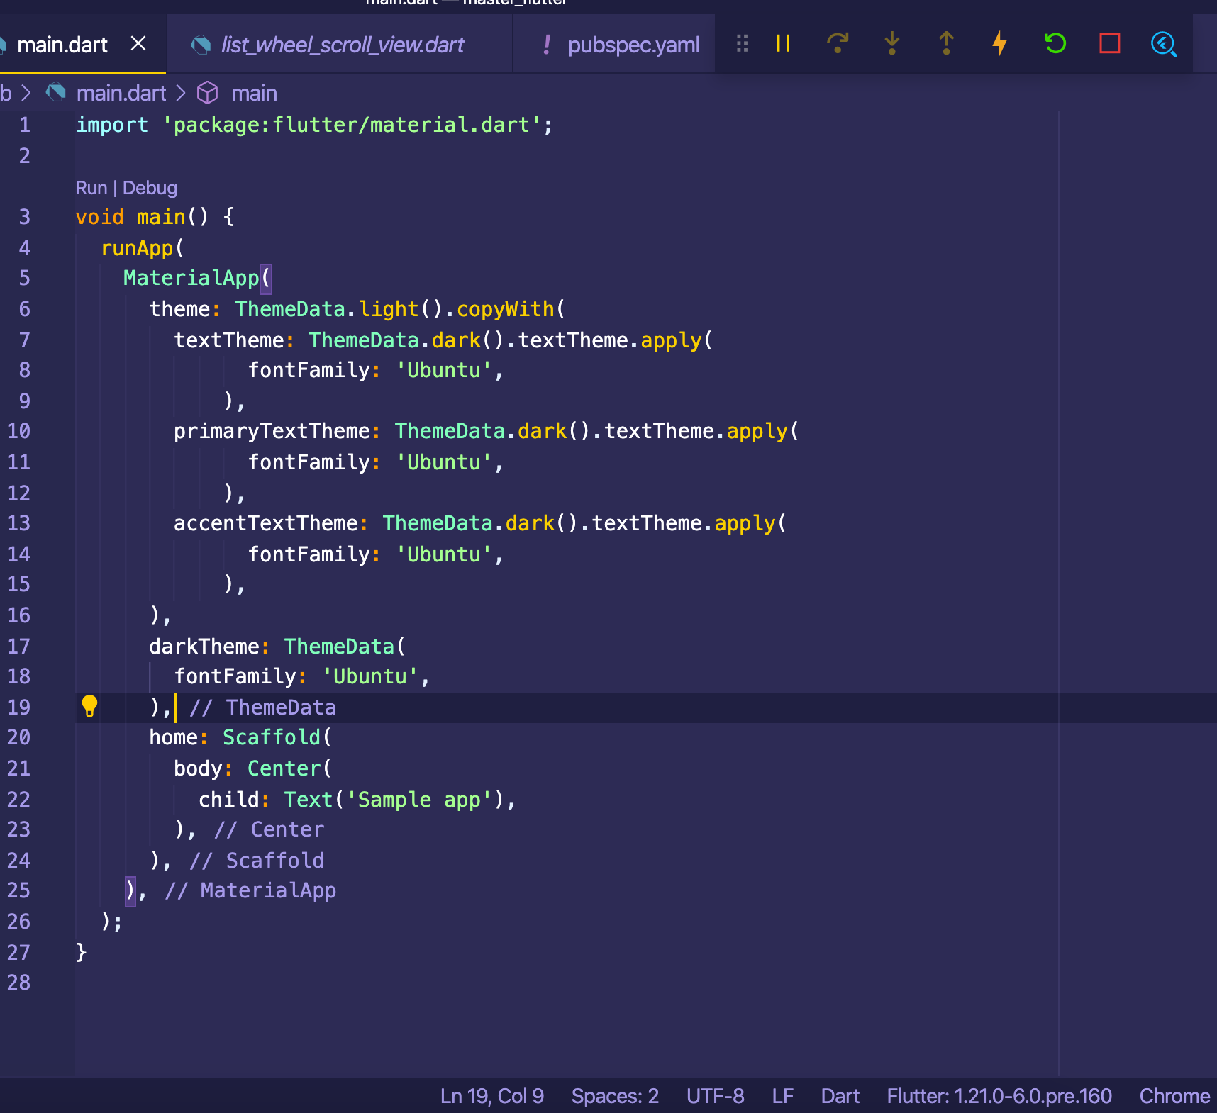Click Ln 19, Col 9 to go to line
This screenshot has width=1217, height=1113.
point(492,1095)
